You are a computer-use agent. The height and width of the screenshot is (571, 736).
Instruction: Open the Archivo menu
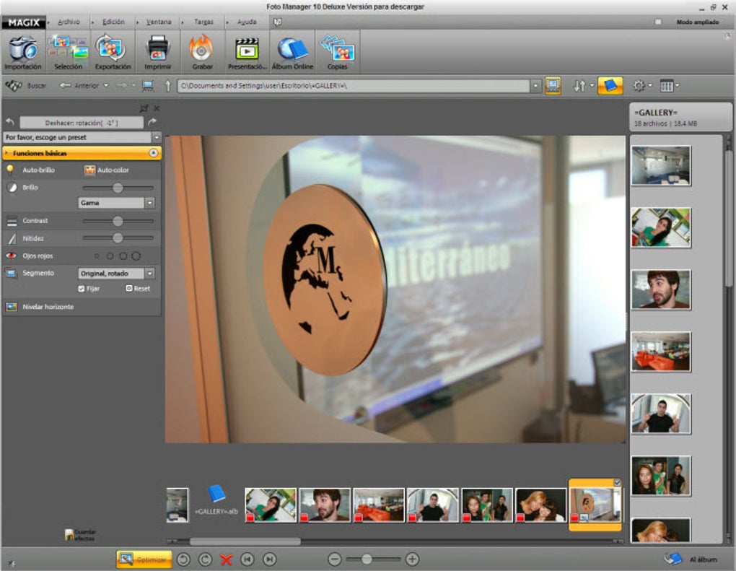tap(69, 22)
